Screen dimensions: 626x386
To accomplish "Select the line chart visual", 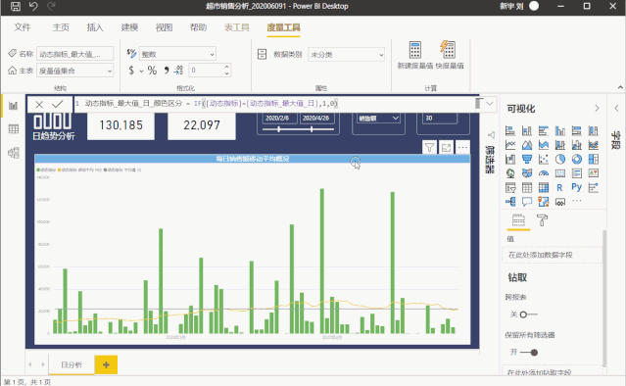I will click(510, 145).
